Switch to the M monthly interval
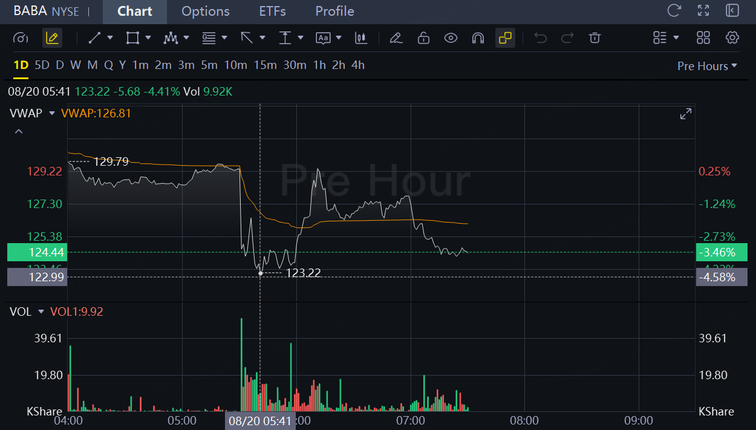 [x=93, y=65]
